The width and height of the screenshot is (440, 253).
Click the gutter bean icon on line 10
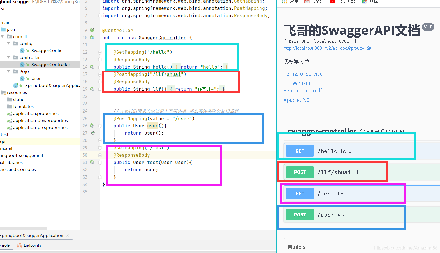pos(92,37)
